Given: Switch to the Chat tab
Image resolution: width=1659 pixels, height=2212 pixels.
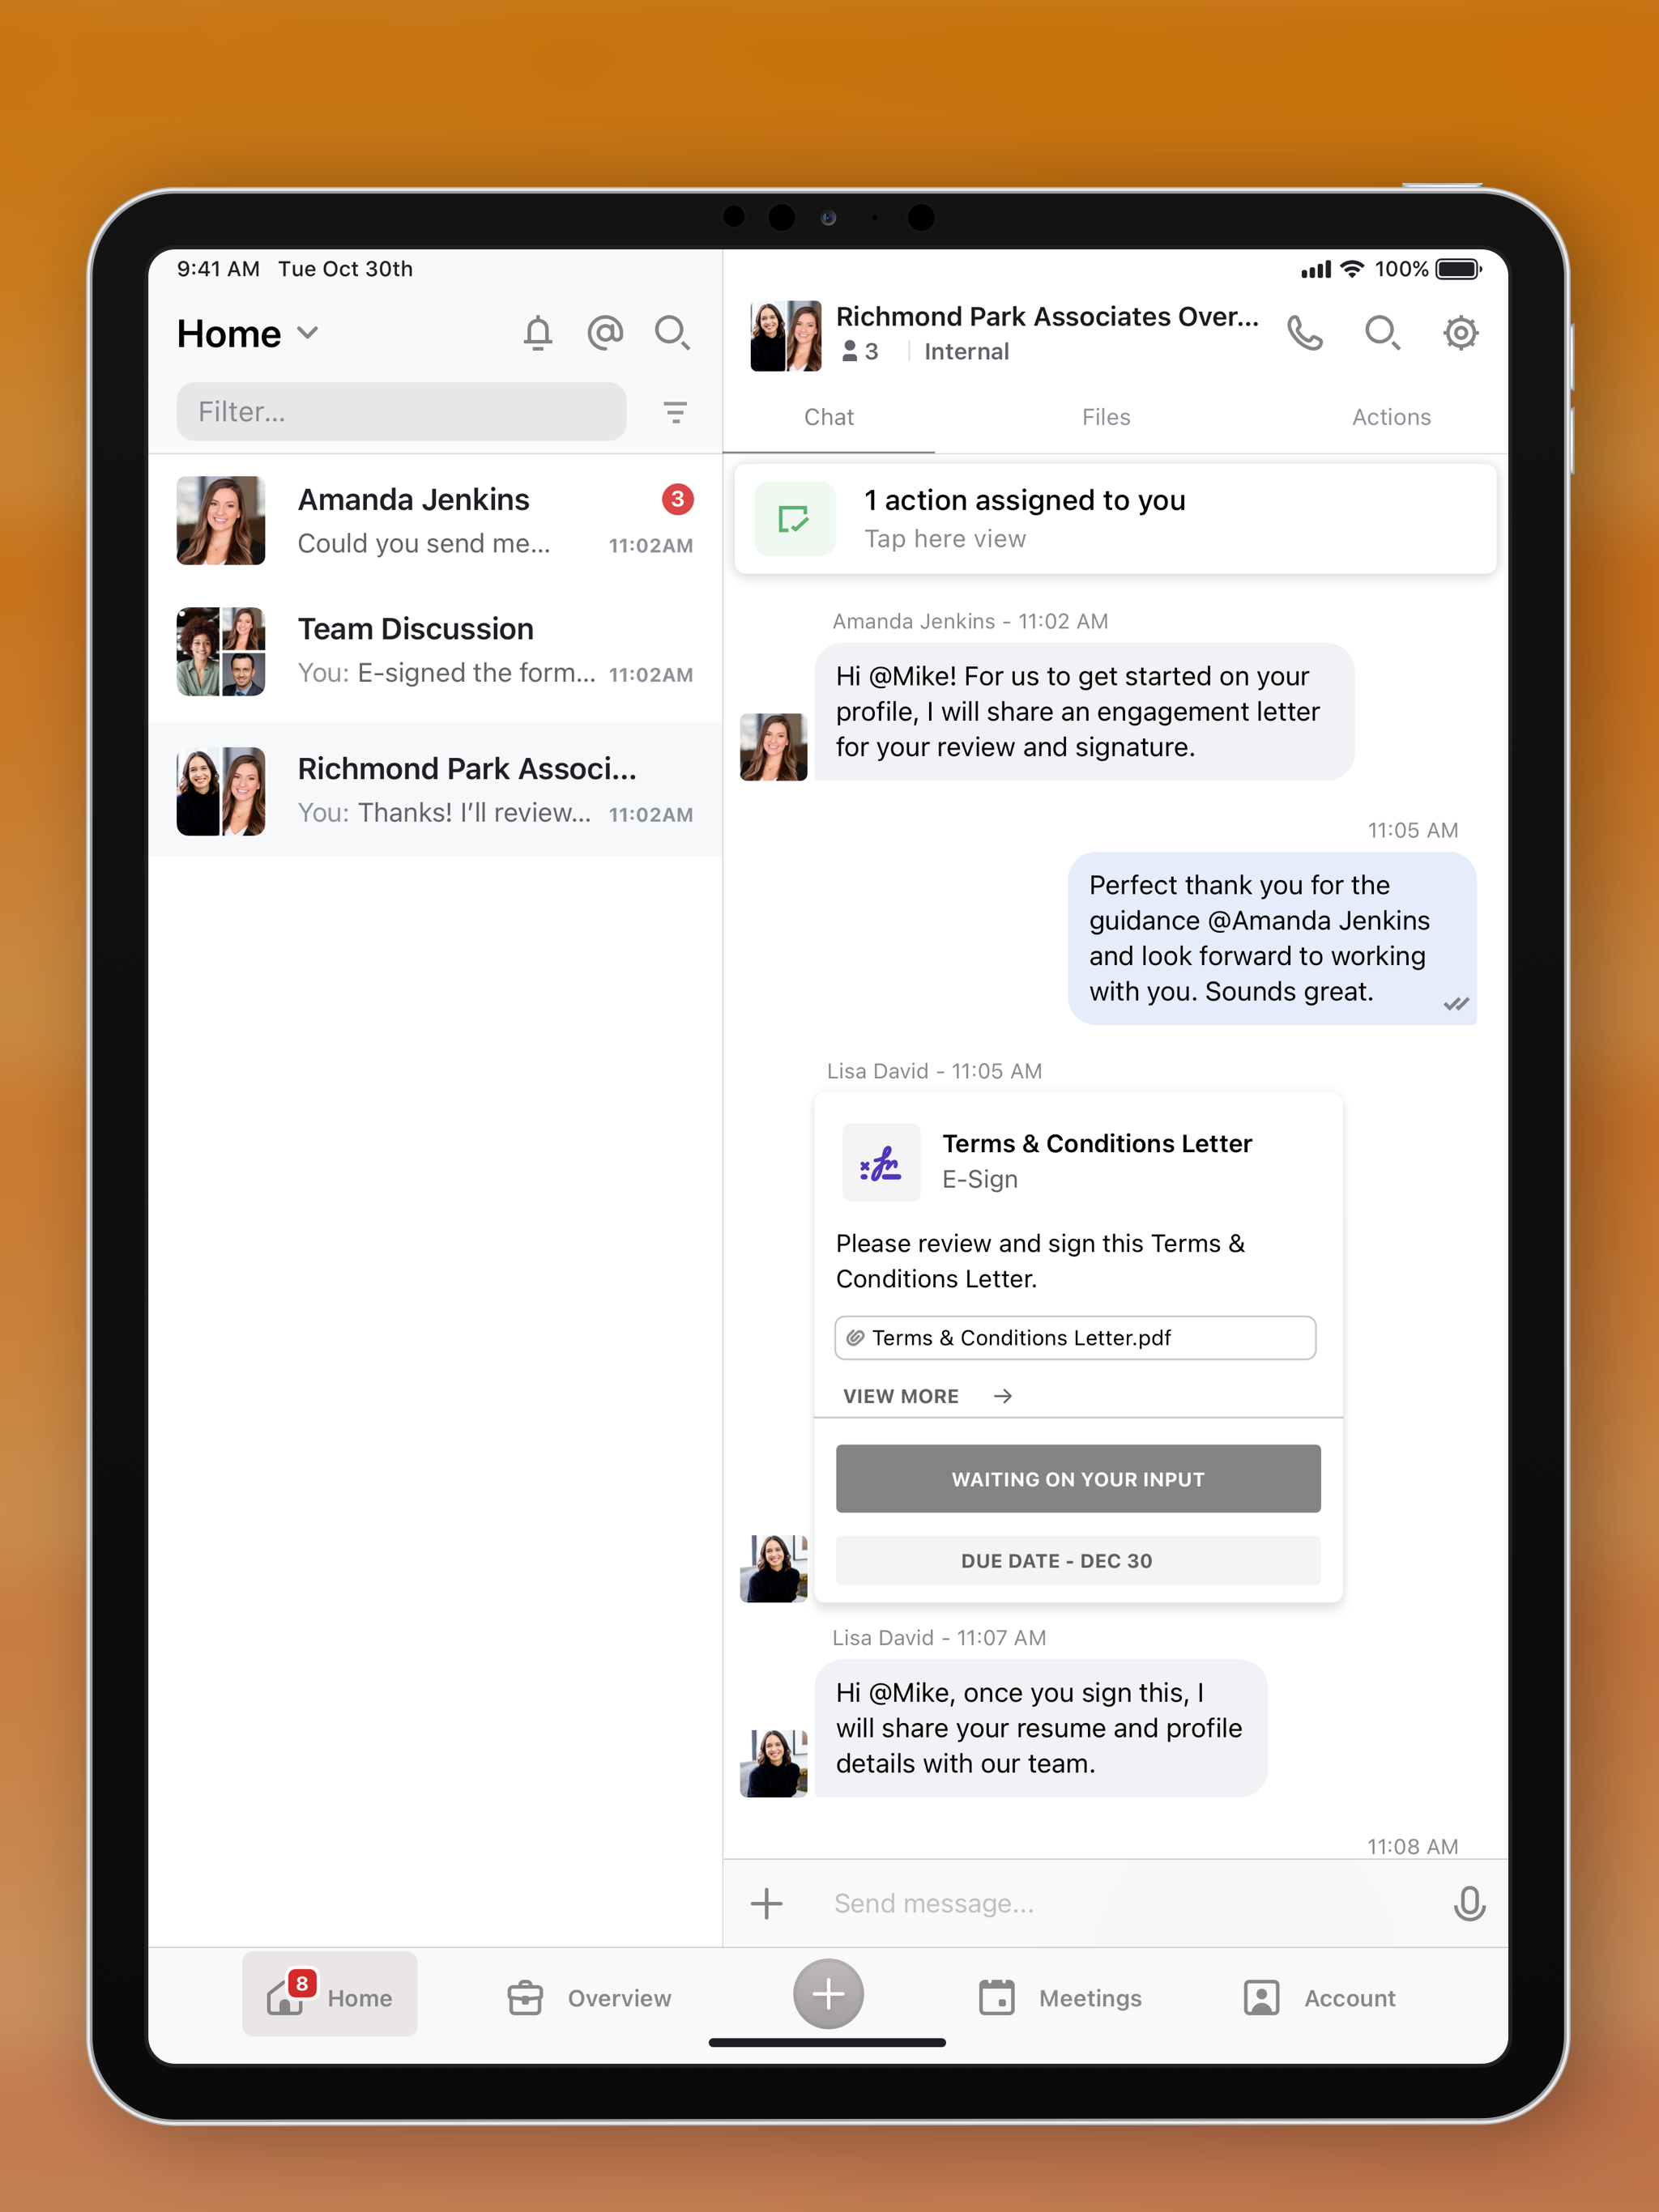Looking at the screenshot, I should [829, 417].
